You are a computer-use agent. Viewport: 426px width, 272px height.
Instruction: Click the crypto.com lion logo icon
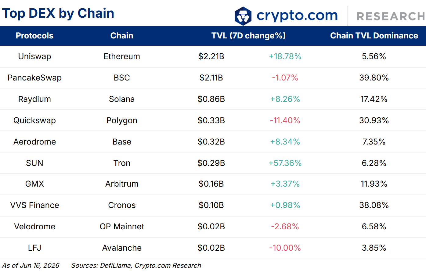(243, 16)
